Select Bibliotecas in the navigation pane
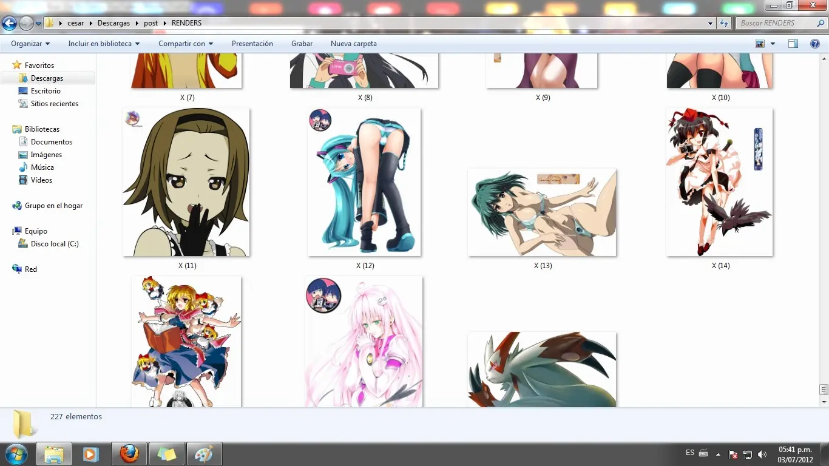This screenshot has height=466, width=829. click(x=42, y=129)
